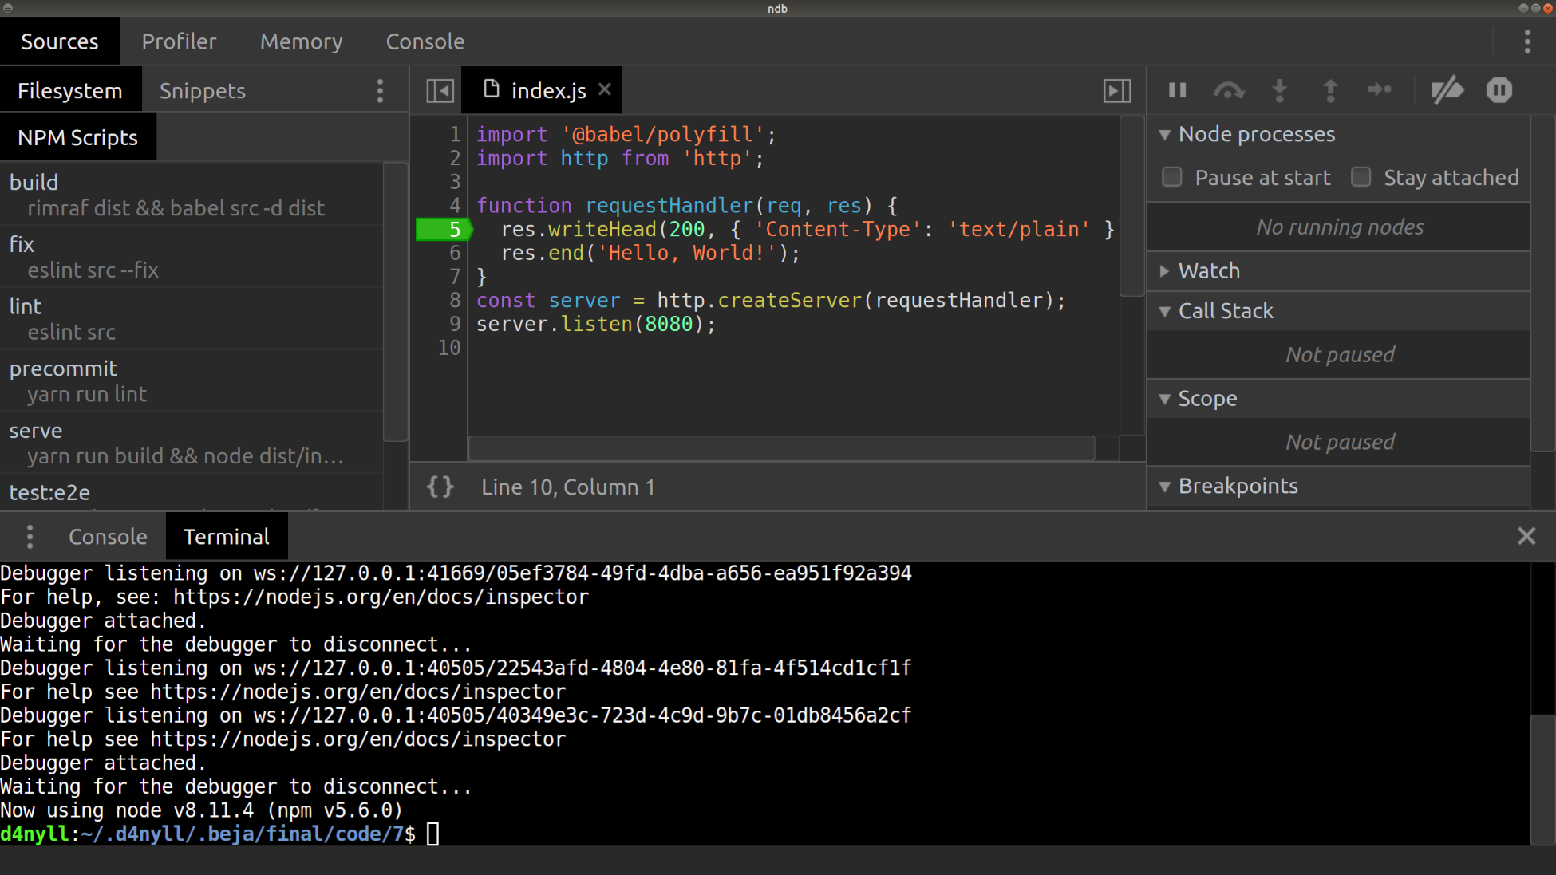Hide the navigator sidebar icon
Viewport: 1556px width, 875px height.
click(440, 90)
